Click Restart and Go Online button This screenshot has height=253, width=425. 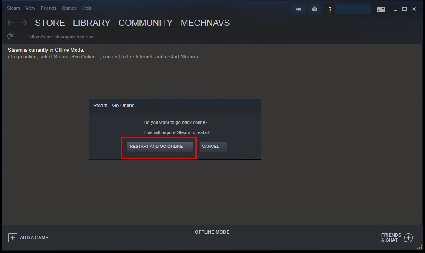[x=160, y=147]
